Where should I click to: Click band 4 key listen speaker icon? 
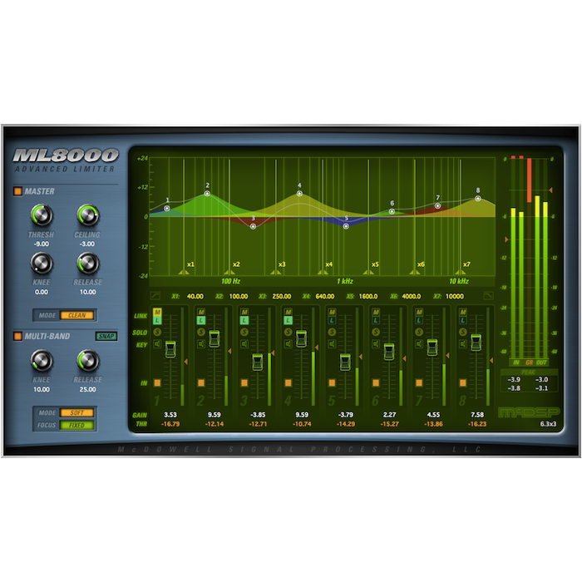[289, 344]
